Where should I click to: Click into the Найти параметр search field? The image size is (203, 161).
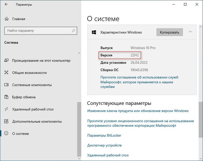[38, 31]
